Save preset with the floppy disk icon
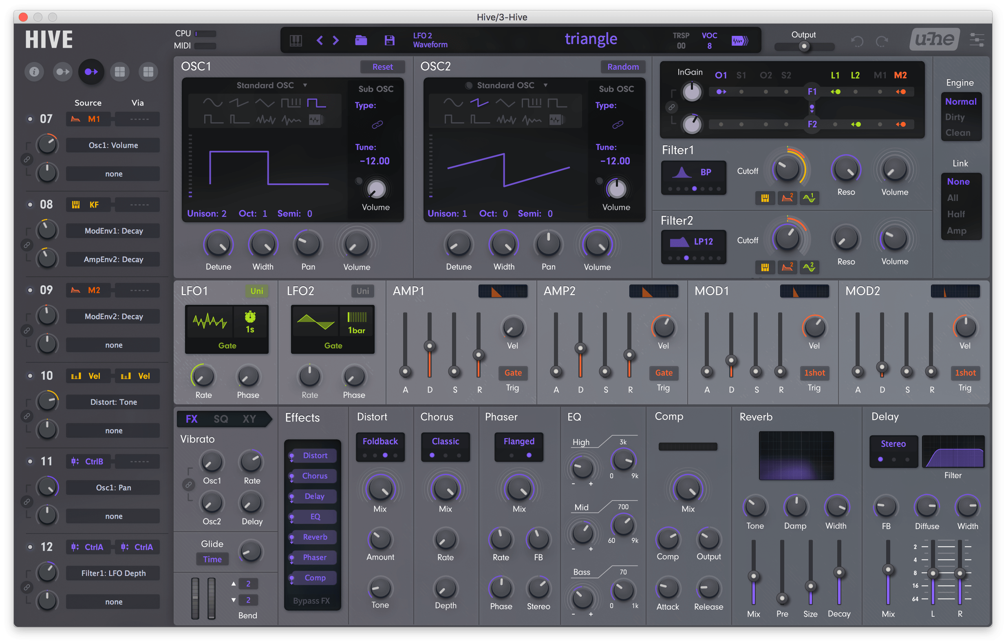This screenshot has width=1006, height=644. pyautogui.click(x=389, y=40)
